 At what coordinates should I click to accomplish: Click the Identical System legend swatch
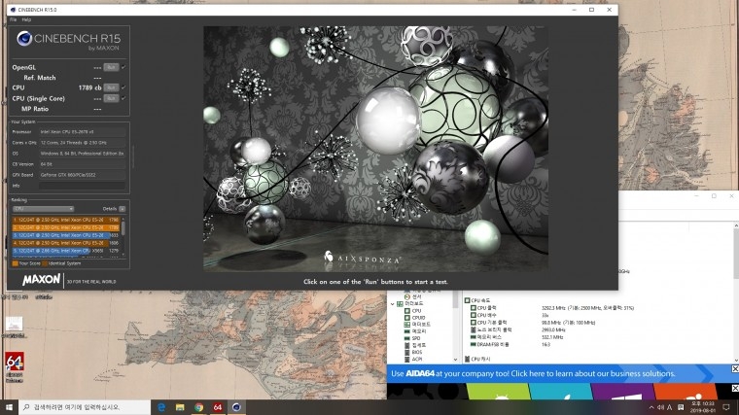pos(45,263)
